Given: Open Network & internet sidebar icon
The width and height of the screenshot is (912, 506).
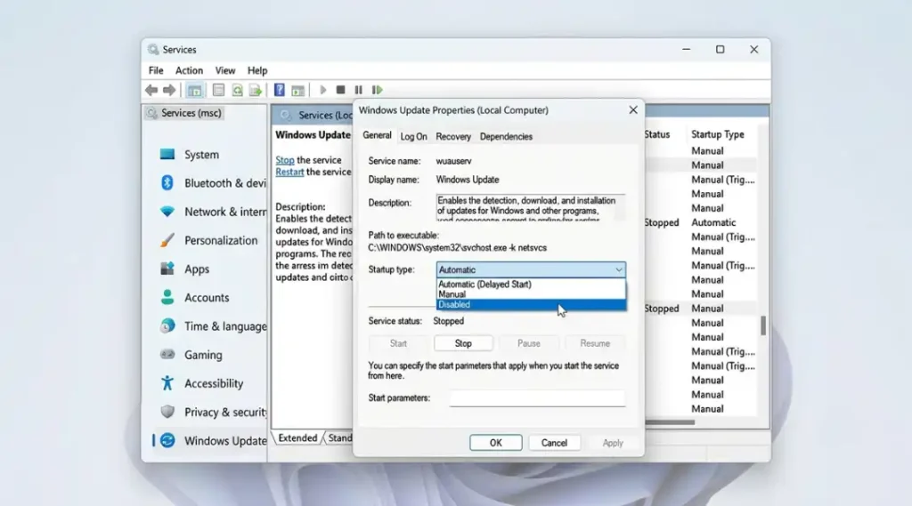Looking at the screenshot, I should point(167,212).
